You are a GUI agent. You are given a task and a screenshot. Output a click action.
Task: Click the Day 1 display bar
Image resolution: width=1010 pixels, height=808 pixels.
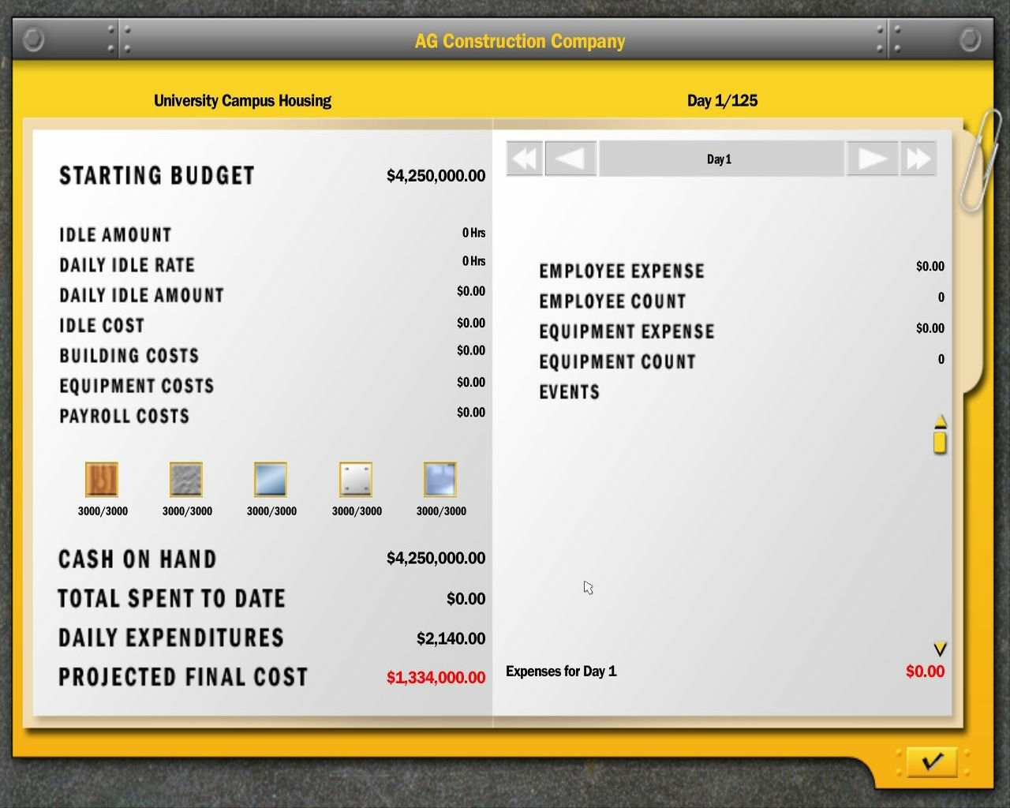[720, 159]
